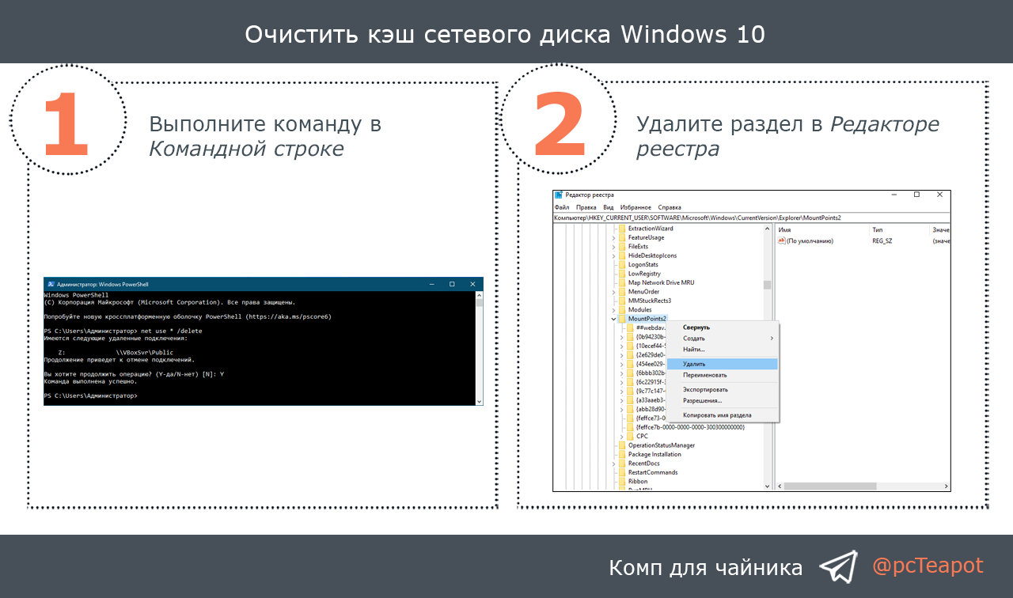Click the folder icon of RestartCommands key
The image size is (1013, 598).
tap(622, 472)
